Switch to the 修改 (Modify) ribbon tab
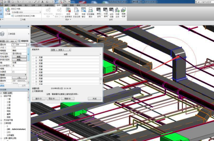 pos(78,5)
